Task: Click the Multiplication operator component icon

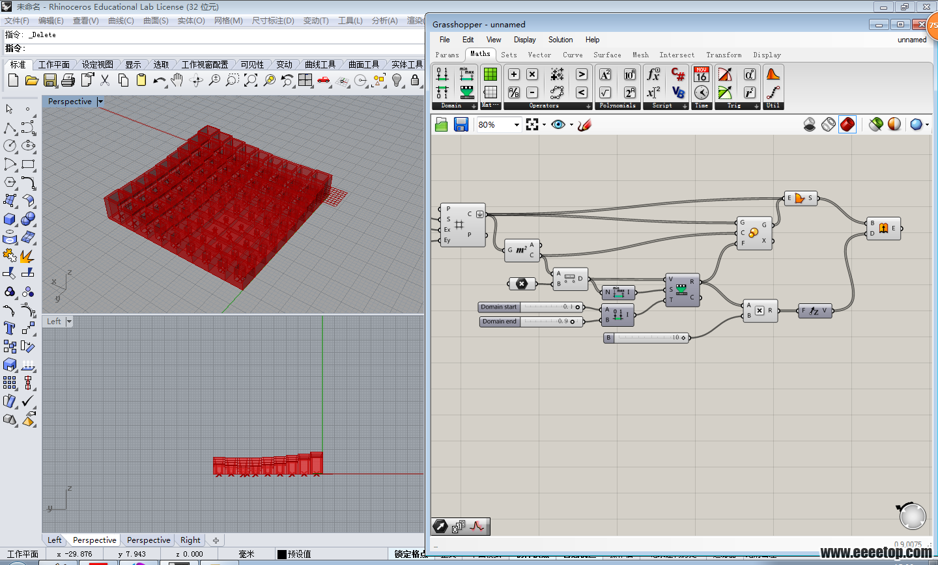Action: tap(532, 74)
